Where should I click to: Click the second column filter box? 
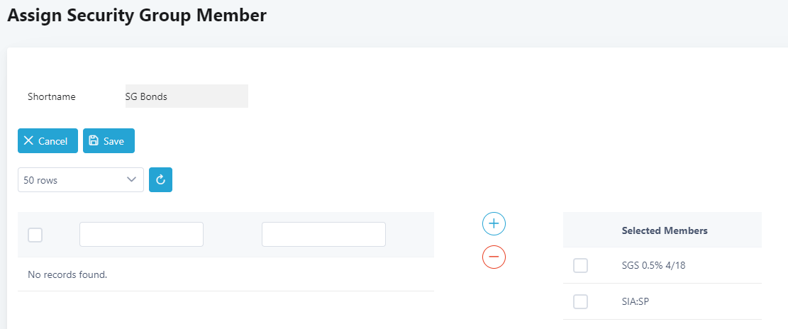point(323,234)
